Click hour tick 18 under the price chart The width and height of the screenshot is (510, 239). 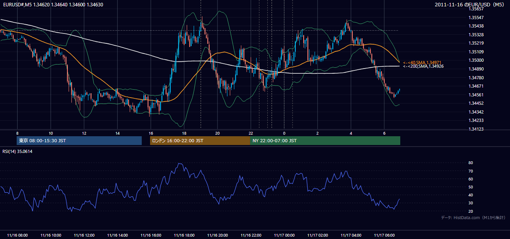click(184, 133)
